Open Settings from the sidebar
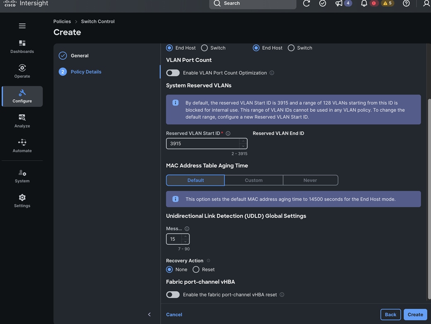Image resolution: width=431 pixels, height=324 pixels. click(22, 201)
